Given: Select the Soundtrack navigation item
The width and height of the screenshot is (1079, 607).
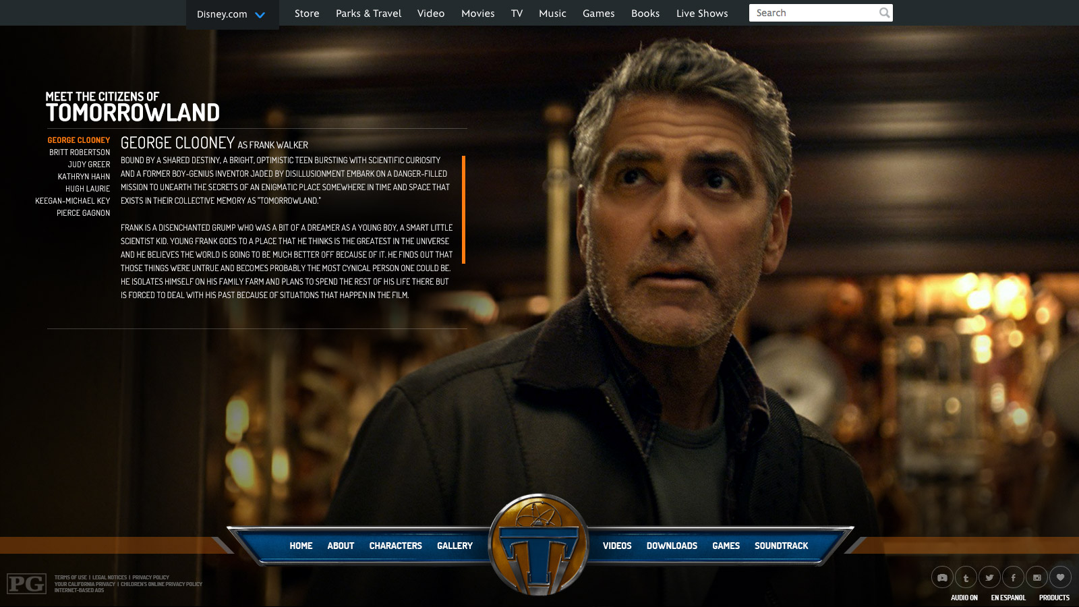Looking at the screenshot, I should pos(781,546).
